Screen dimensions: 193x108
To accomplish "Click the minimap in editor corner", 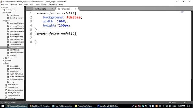I will [x=182, y=12].
